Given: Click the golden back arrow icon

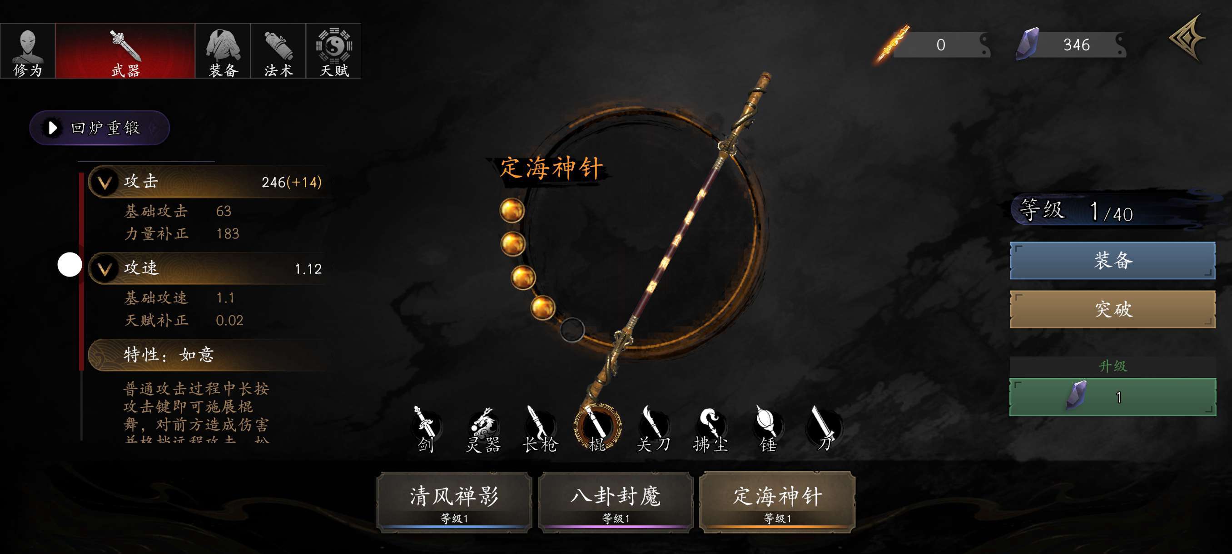Looking at the screenshot, I should [1188, 38].
